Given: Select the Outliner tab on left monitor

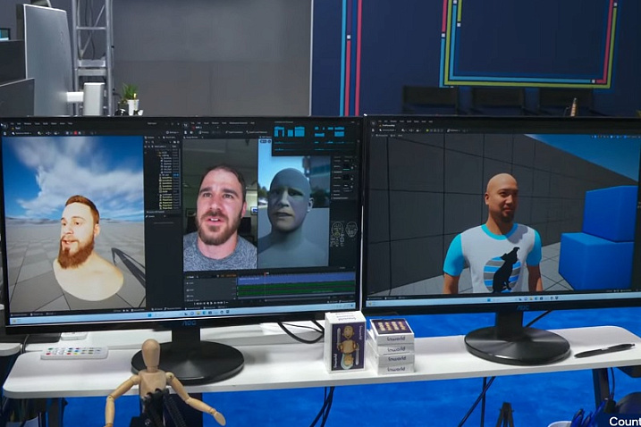Looking at the screenshot, I should 150,138.
